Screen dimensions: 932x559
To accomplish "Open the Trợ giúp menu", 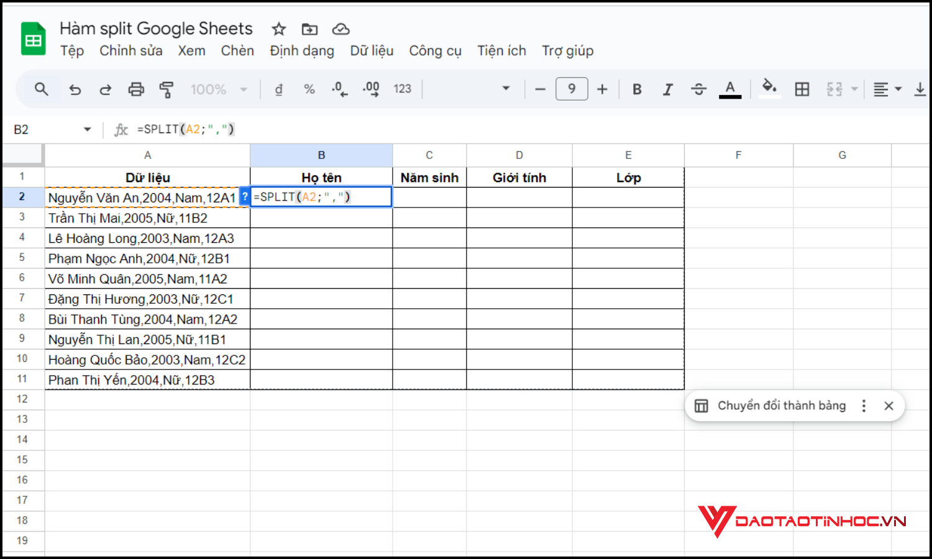I will pos(567,51).
